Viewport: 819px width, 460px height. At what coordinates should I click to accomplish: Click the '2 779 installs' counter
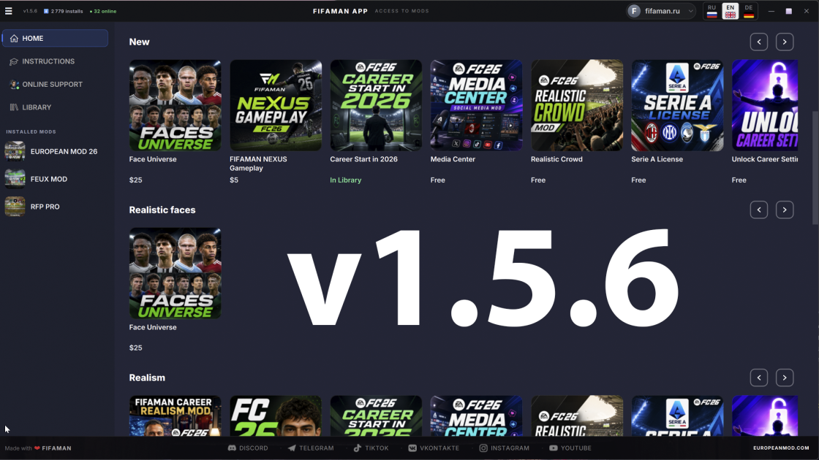coord(63,11)
